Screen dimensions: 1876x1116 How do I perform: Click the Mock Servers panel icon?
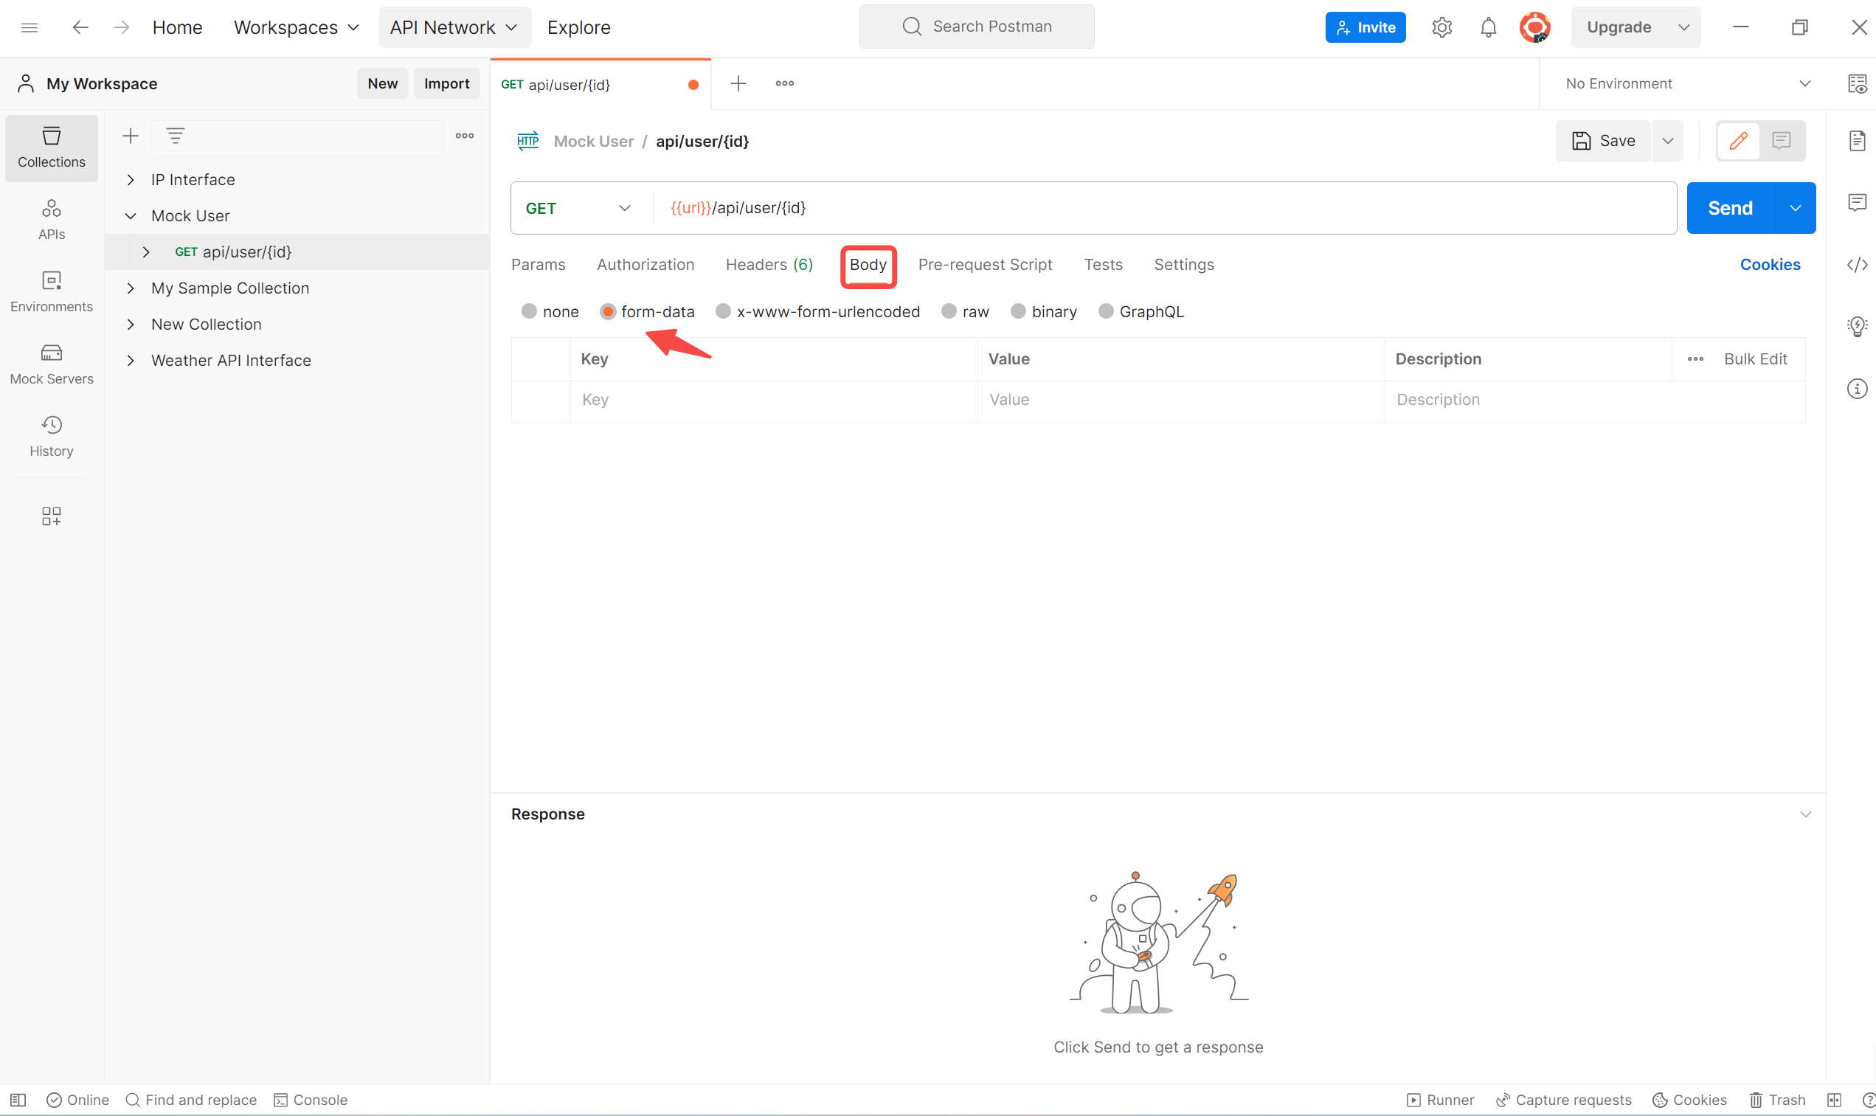click(50, 352)
